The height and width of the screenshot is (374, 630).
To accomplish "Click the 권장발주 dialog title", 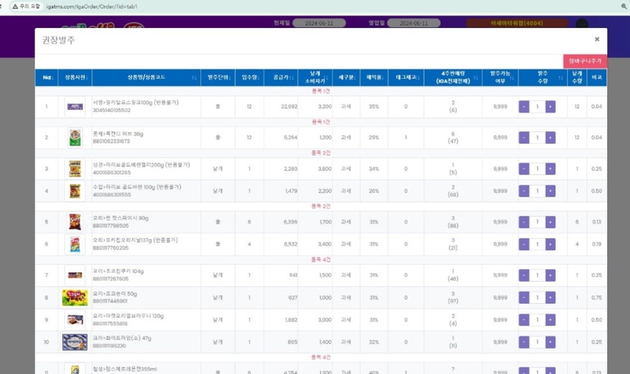I will [59, 40].
